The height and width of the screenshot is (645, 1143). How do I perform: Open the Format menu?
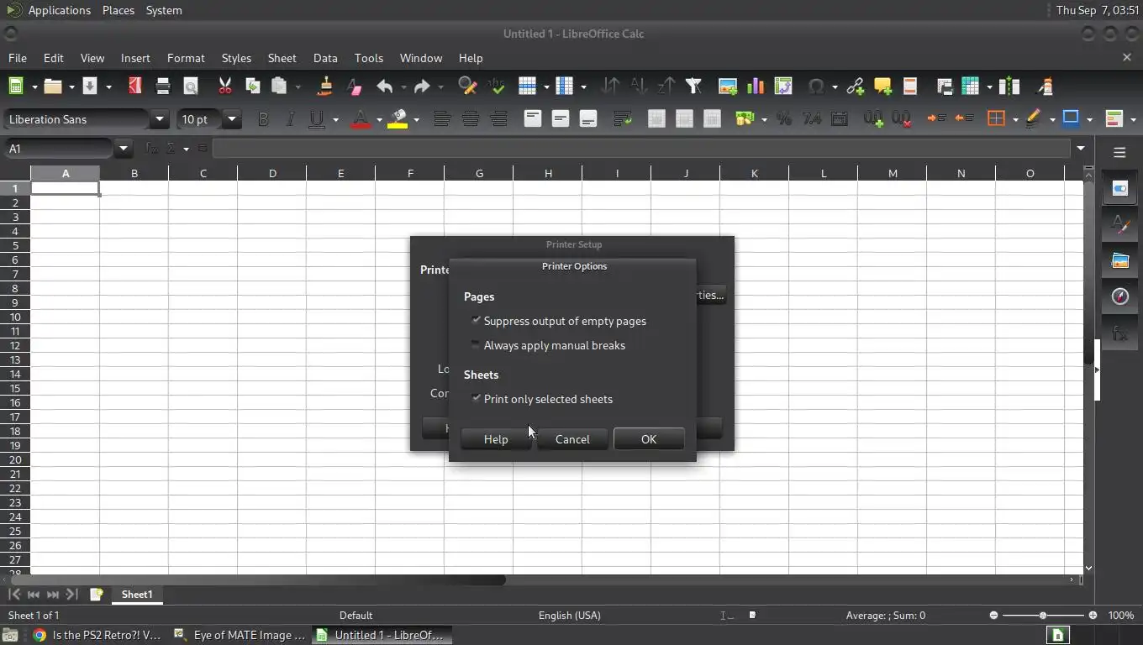[186, 58]
